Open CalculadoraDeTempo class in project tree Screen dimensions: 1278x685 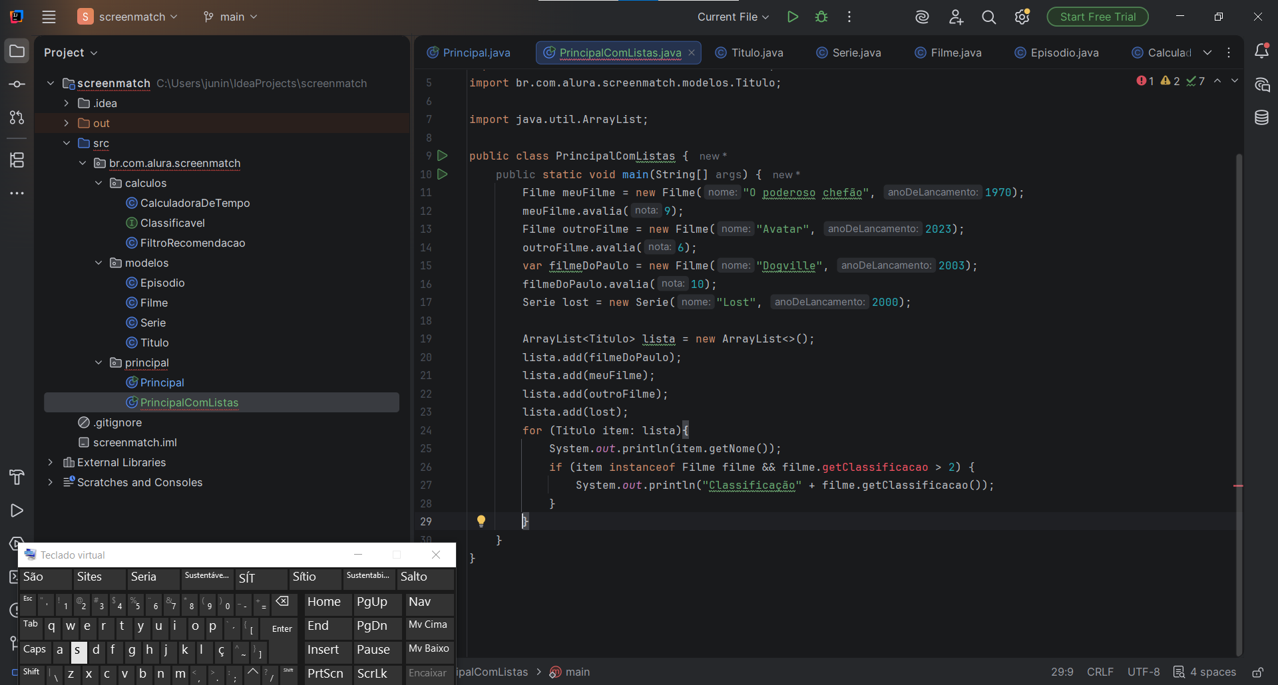pos(194,203)
